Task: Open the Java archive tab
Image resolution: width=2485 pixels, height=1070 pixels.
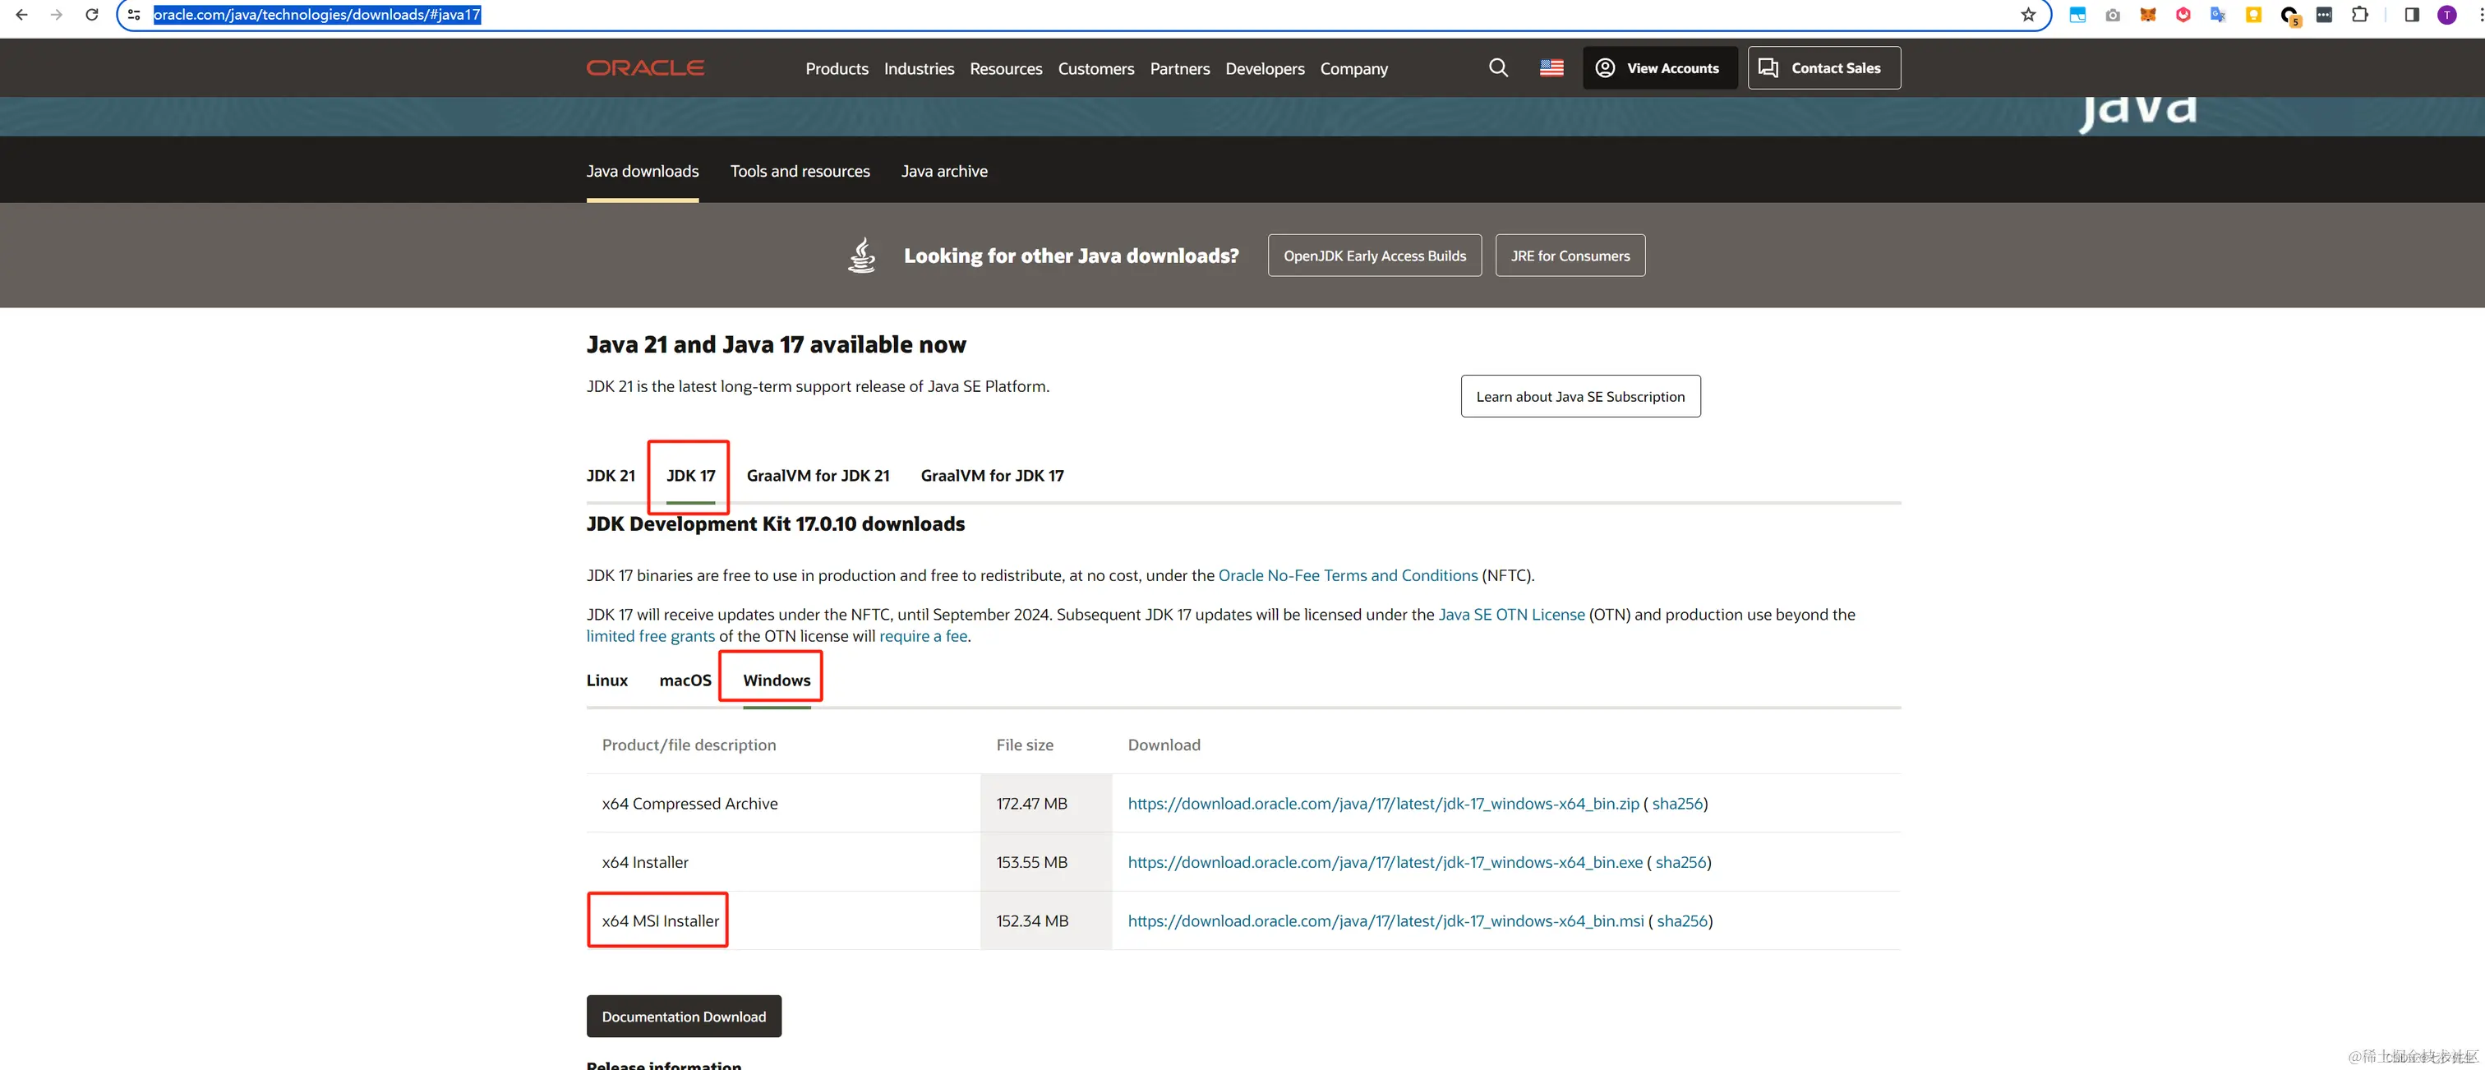Action: point(943,171)
